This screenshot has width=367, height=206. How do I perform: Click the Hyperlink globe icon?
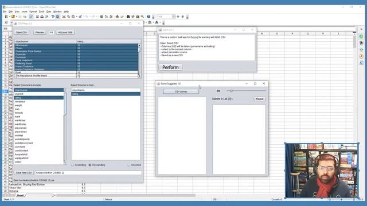pos(101,17)
